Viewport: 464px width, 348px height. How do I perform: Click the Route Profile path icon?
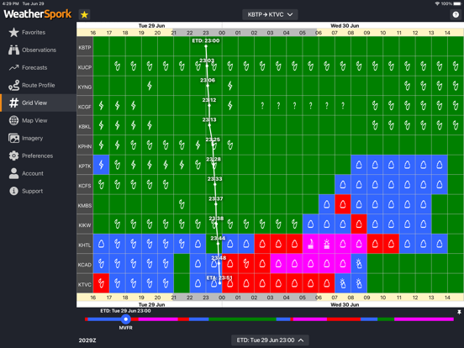[x=13, y=85]
